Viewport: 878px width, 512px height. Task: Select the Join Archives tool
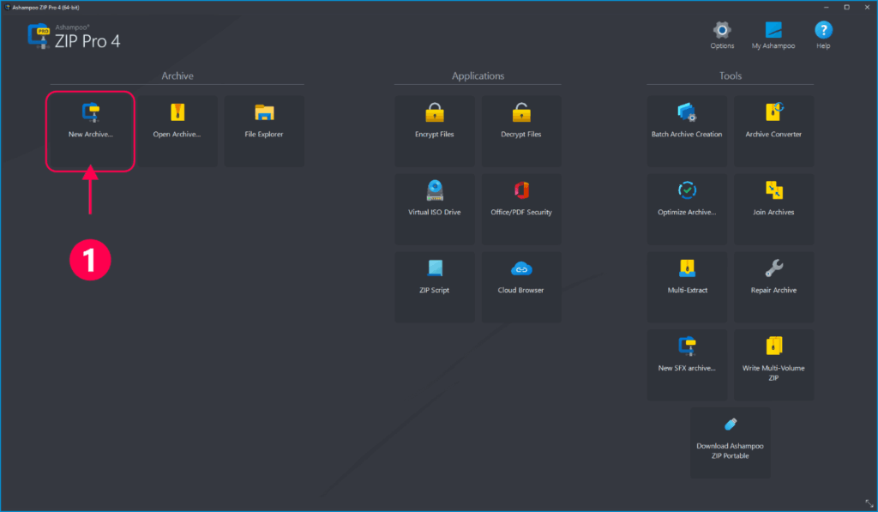774,209
